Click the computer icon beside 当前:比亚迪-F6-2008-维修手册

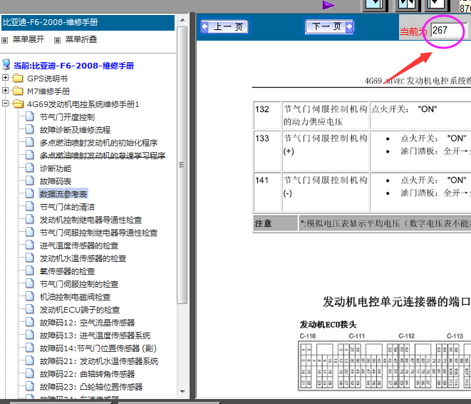[x=6, y=64]
